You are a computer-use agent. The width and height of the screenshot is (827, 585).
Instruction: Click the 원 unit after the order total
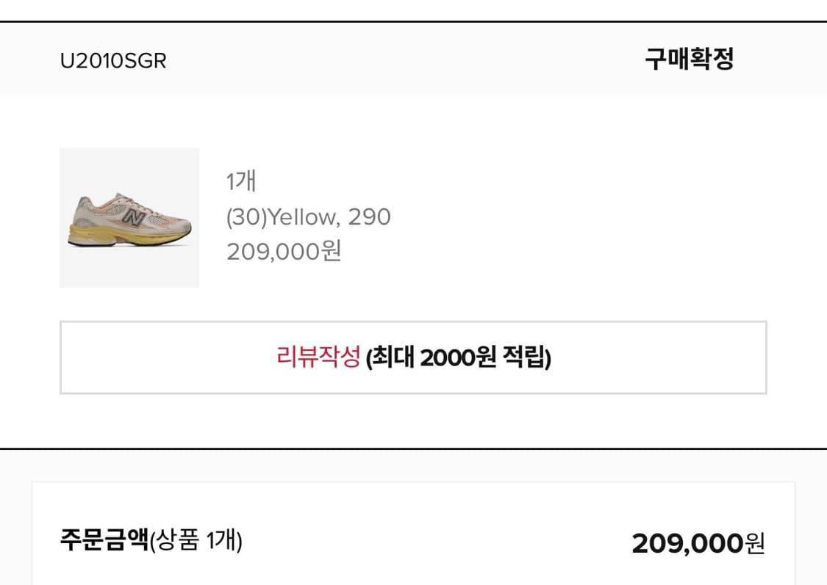[755, 543]
